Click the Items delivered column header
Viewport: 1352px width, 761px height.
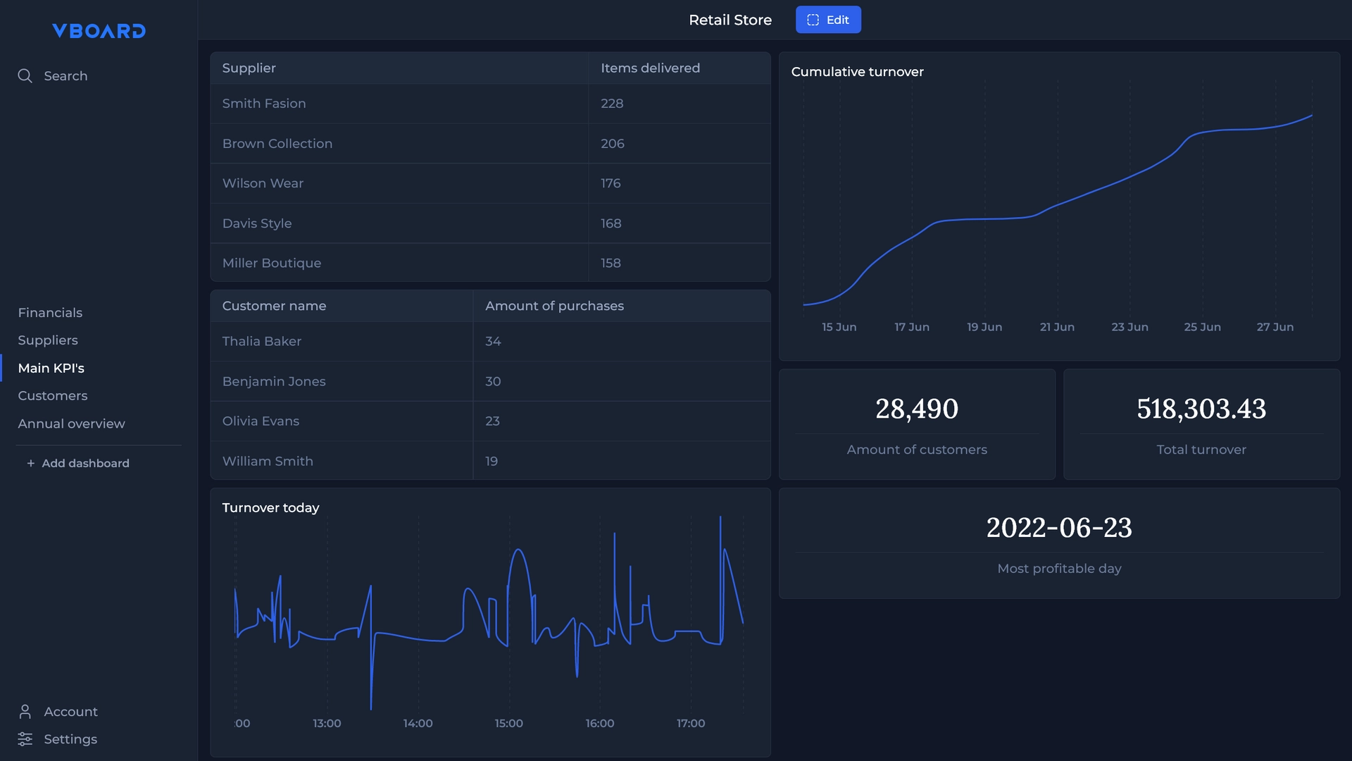coord(649,68)
